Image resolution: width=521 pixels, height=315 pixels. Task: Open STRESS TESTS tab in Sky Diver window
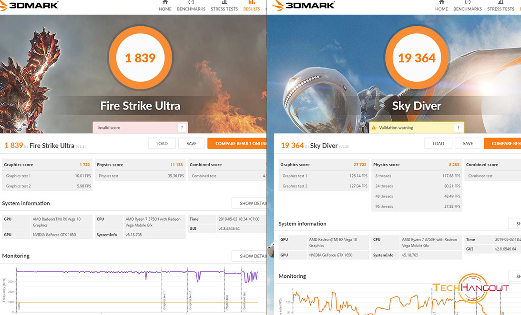coord(501,6)
